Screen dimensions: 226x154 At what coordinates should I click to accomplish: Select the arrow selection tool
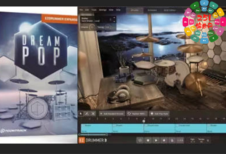tap(81, 114)
